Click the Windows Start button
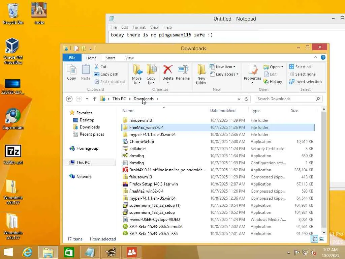This screenshot has height=259, width=345. click(x=8, y=252)
